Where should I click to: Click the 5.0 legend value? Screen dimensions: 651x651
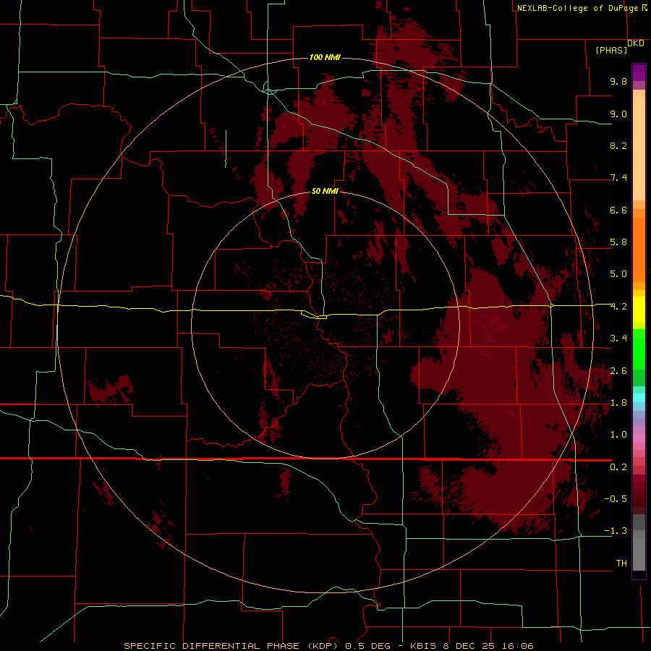tap(618, 274)
